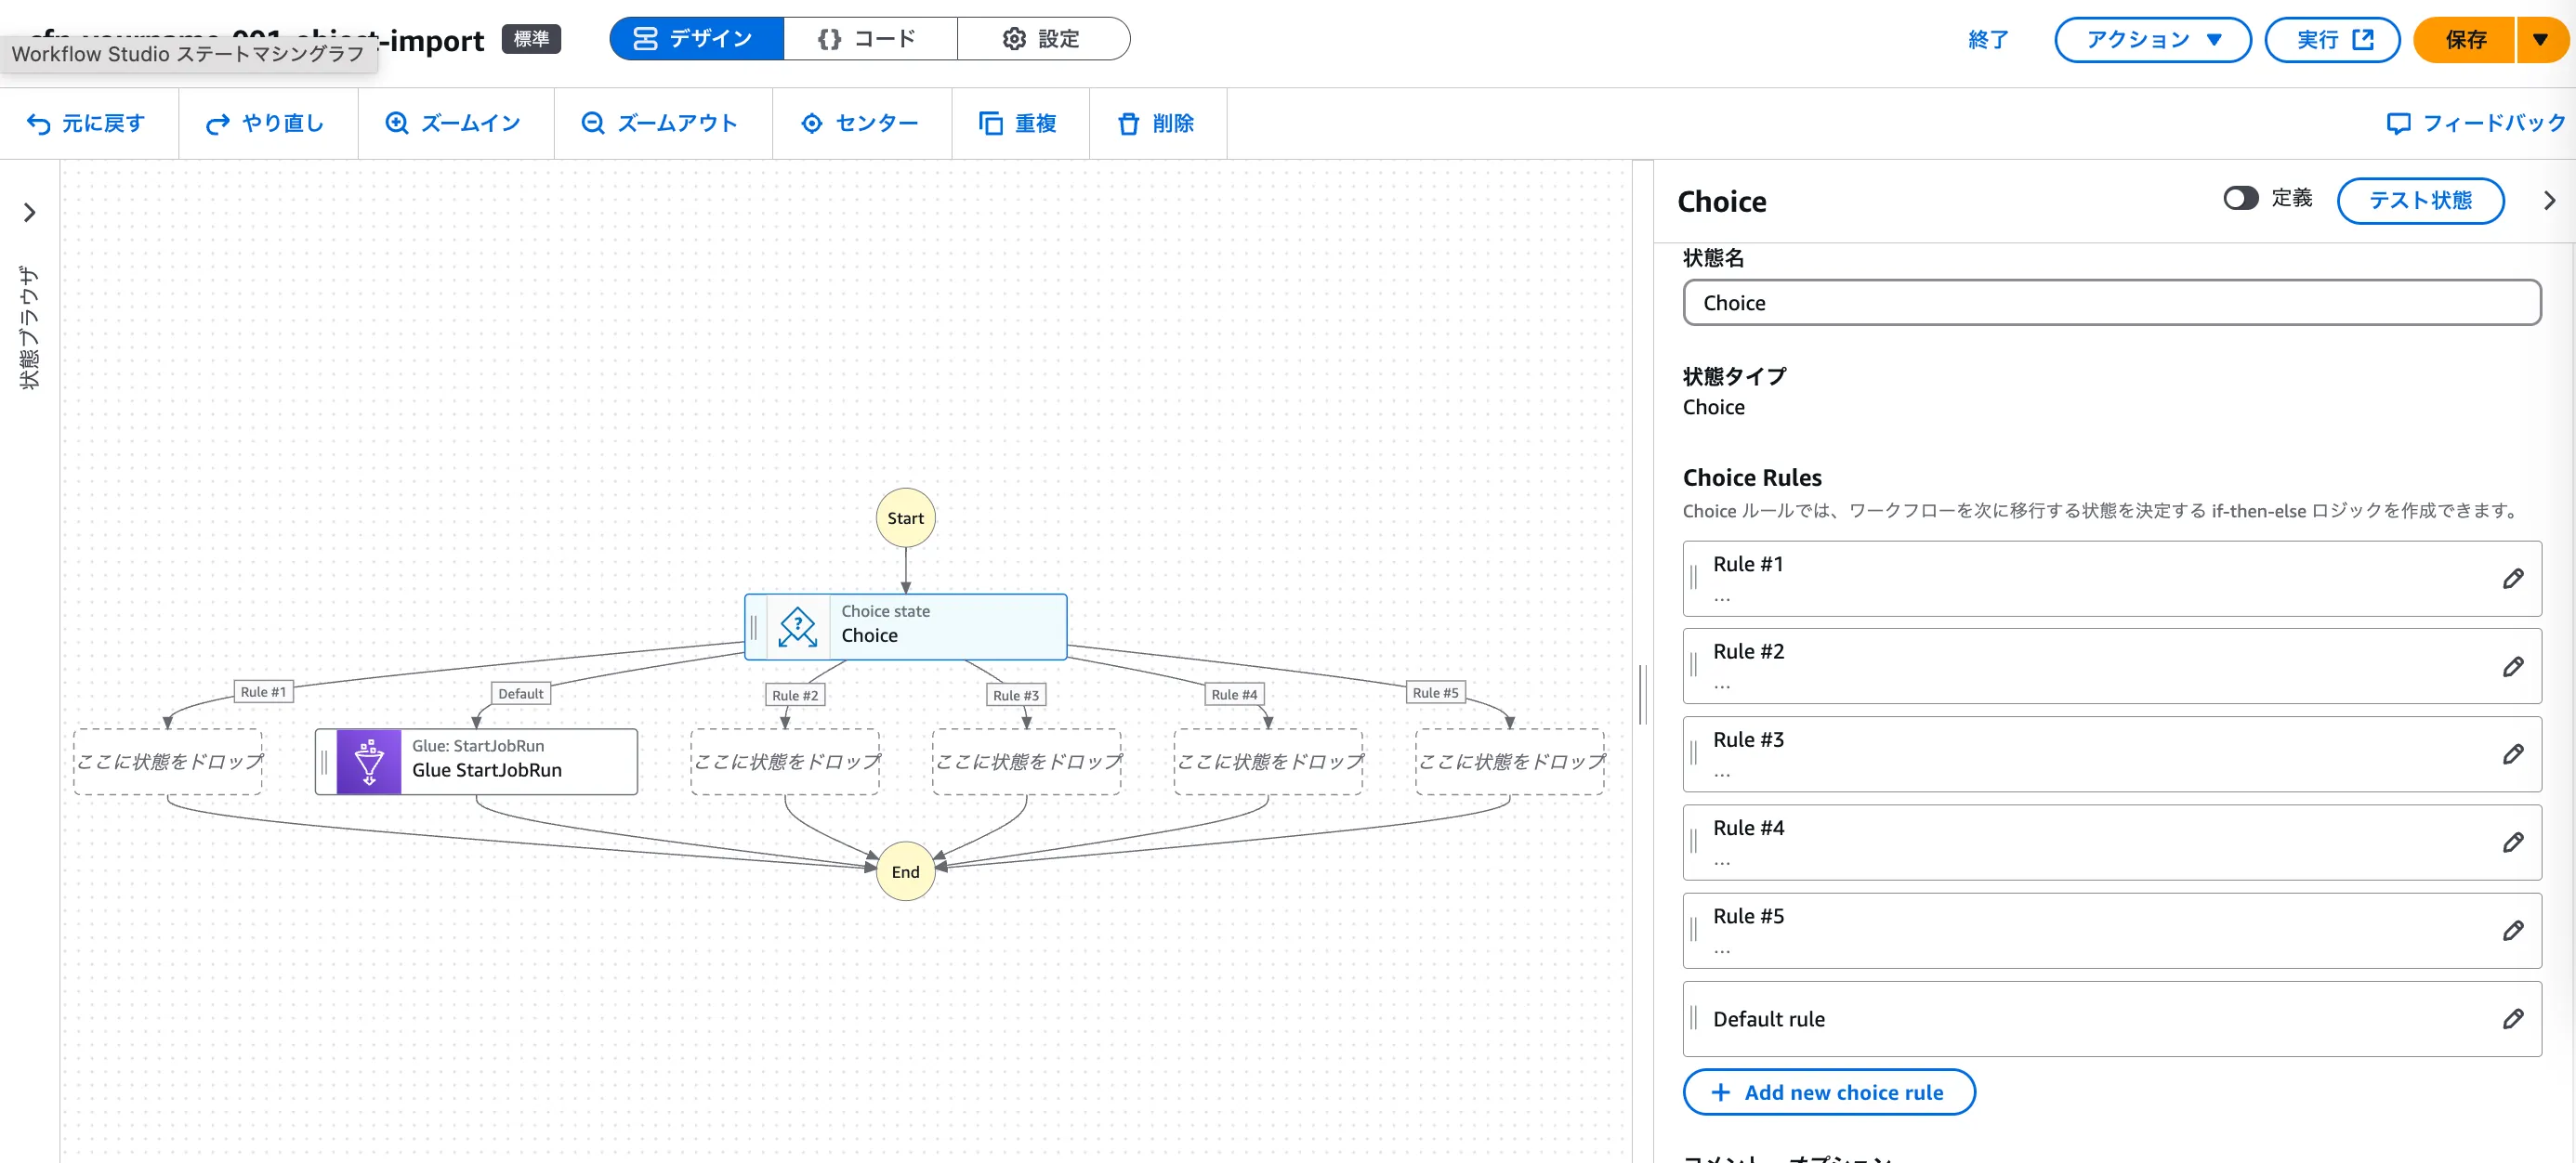
Task: Center the graph with センター icon
Action: coord(812,123)
